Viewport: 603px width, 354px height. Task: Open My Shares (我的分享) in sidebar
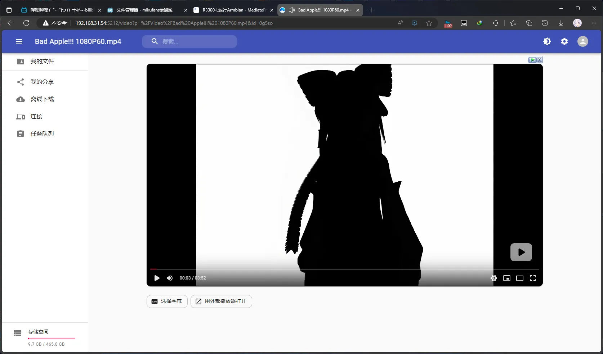[x=42, y=82]
